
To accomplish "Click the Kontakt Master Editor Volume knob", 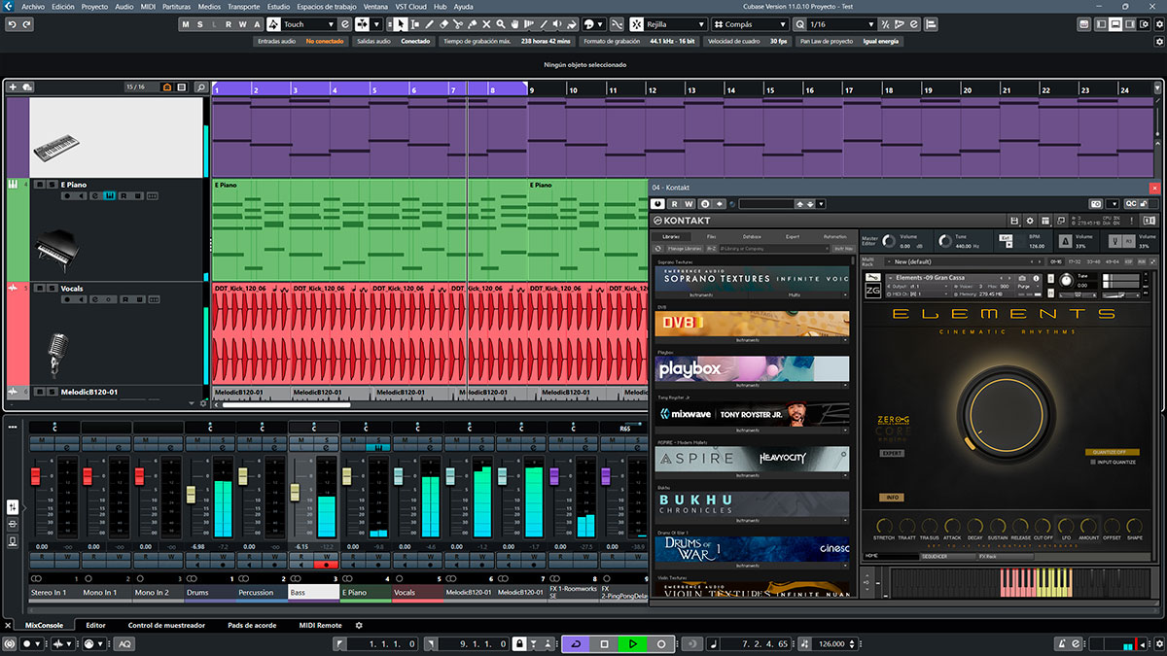I will pos(889,240).
